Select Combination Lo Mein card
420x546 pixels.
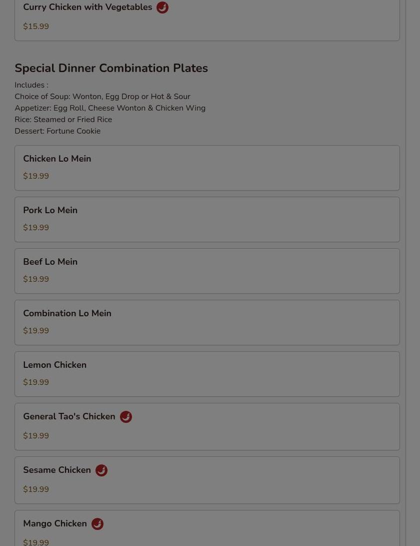[x=207, y=322]
